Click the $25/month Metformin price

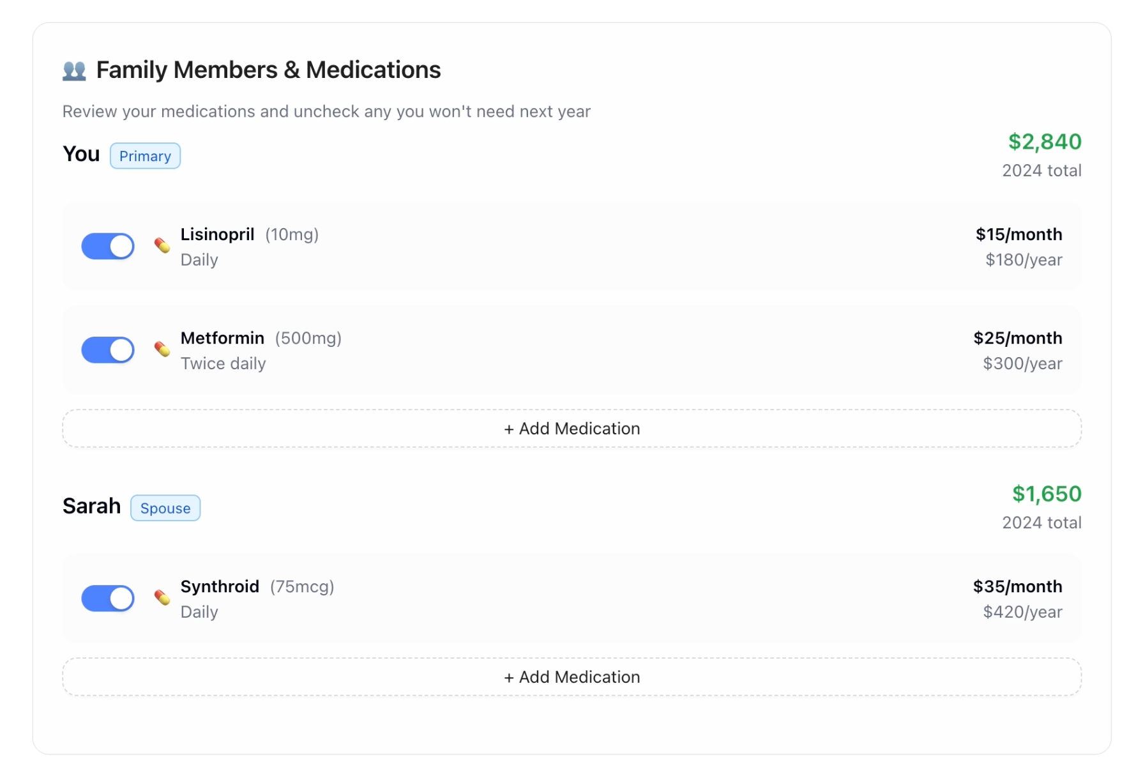1017,338
